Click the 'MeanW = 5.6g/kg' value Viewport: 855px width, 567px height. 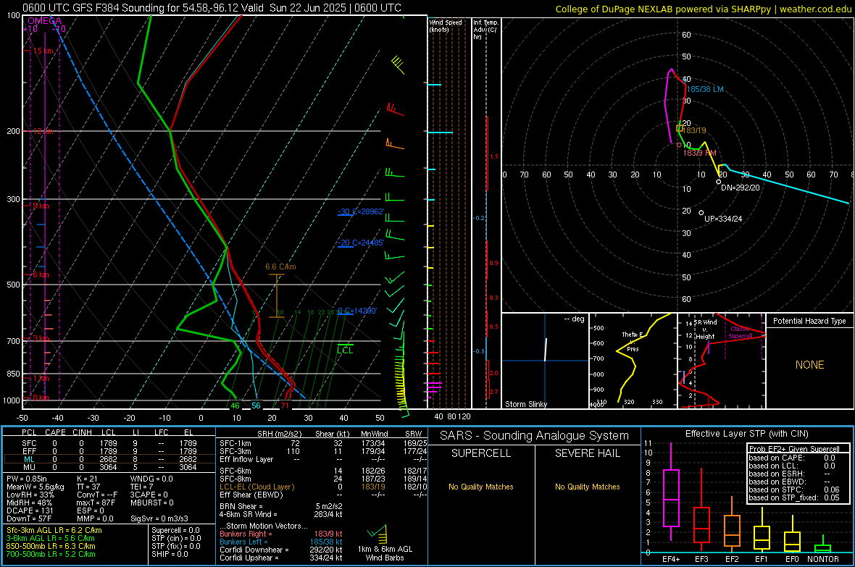pos(36,487)
